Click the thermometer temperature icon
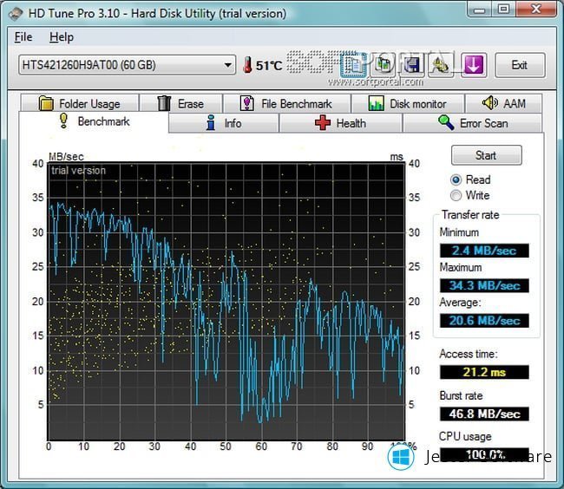This screenshot has height=489, width=564. 247,65
